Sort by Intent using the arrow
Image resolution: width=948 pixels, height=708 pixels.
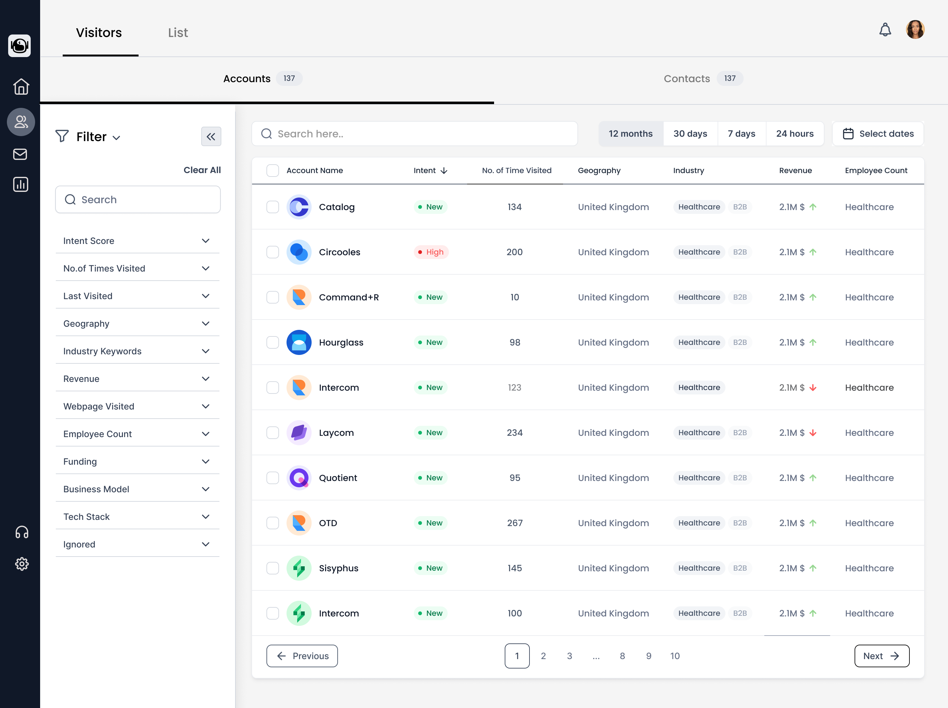pos(445,170)
